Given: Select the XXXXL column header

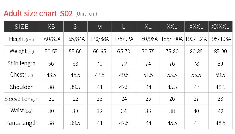Looking at the screenshot, I should pos(220,27).
